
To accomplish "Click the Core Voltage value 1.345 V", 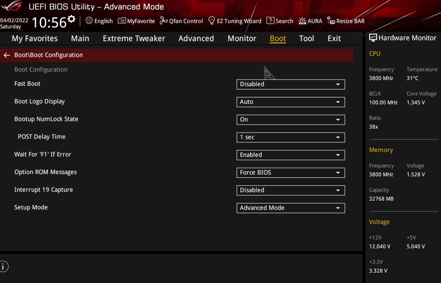I will [416, 102].
